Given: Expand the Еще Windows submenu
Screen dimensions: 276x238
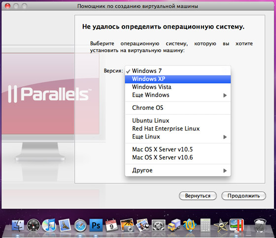Looking at the screenshot, I should click(177, 95).
